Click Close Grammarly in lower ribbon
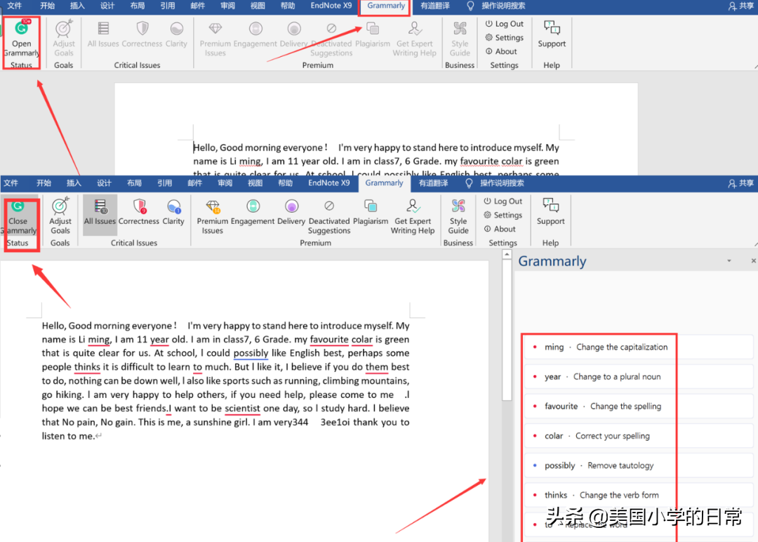The height and width of the screenshot is (542, 758). (18, 217)
